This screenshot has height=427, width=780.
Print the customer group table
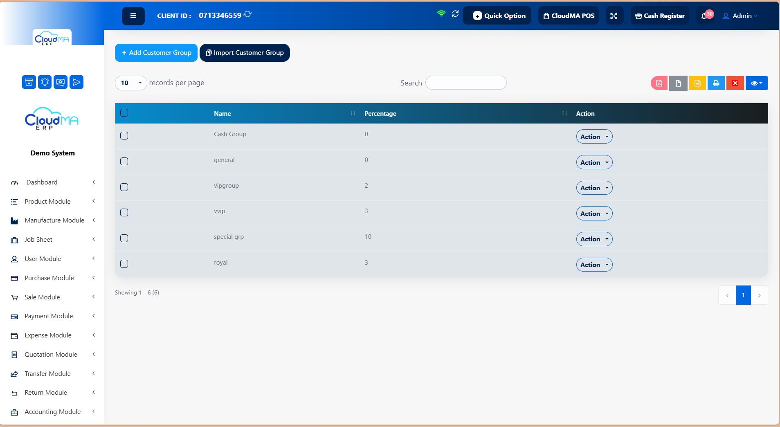716,83
